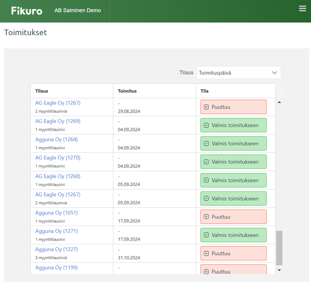Screen dimensions: 311x283
Task: Click the dropdown chevron arrow
Action: pyautogui.click(x=274, y=73)
